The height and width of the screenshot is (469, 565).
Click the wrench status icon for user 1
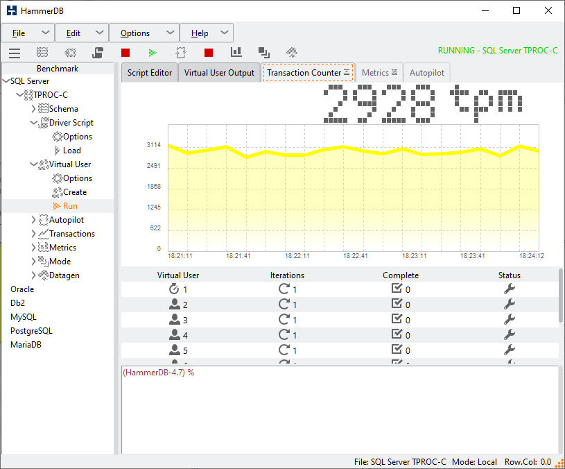coord(509,289)
